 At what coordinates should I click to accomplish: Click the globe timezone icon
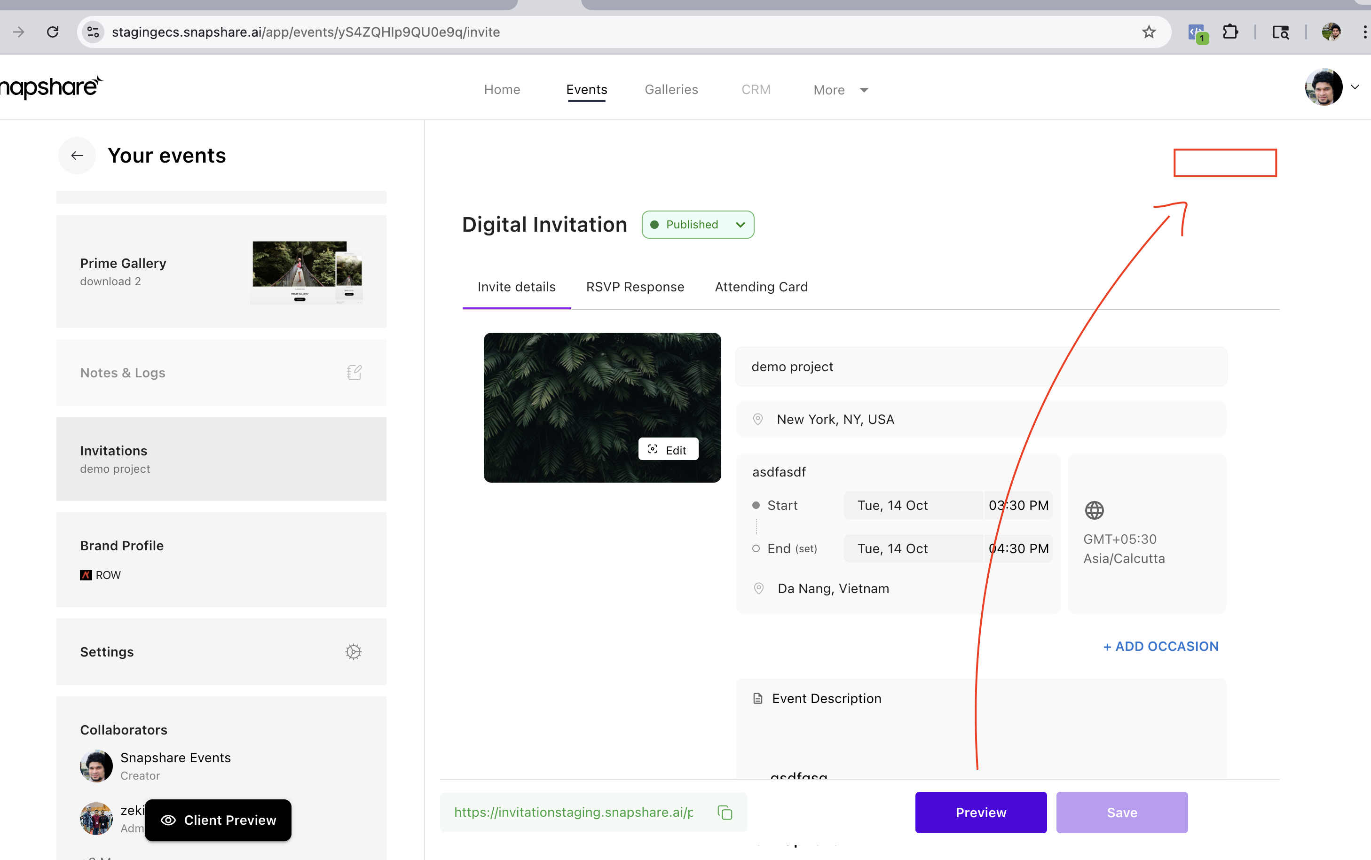[x=1094, y=510]
